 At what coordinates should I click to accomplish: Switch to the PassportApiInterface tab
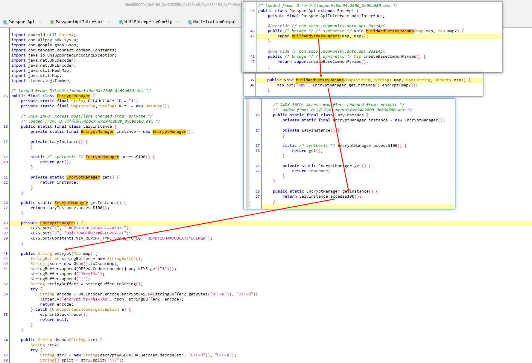tap(79, 22)
